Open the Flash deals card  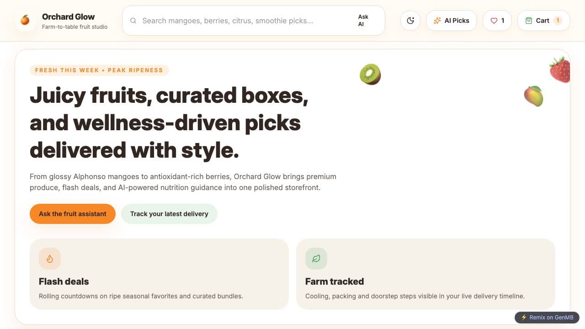click(x=159, y=274)
